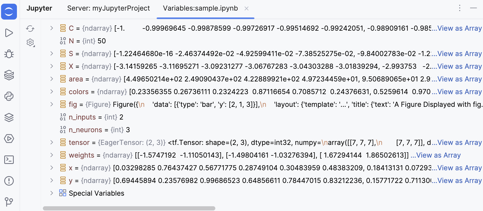This screenshot has width=483, height=211.
Task: Open the Debug bug icon
Action: [x=9, y=54]
